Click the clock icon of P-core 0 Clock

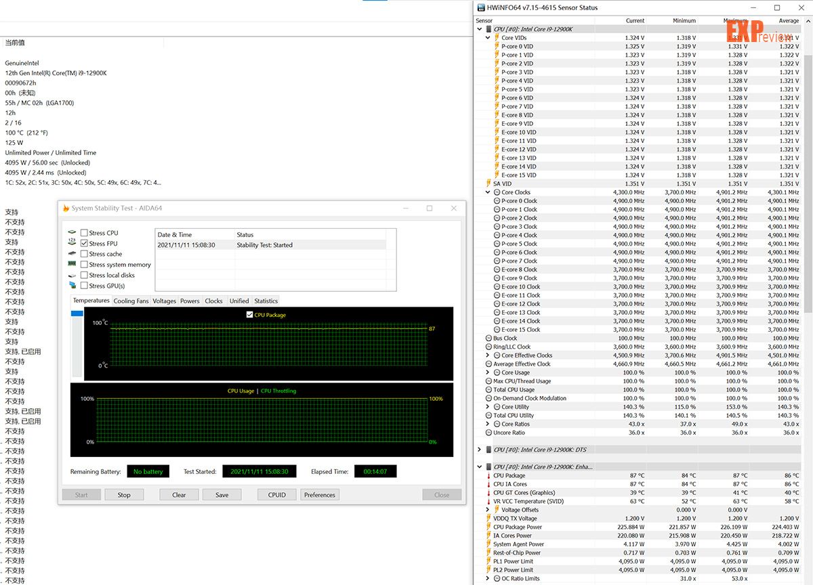[497, 201]
